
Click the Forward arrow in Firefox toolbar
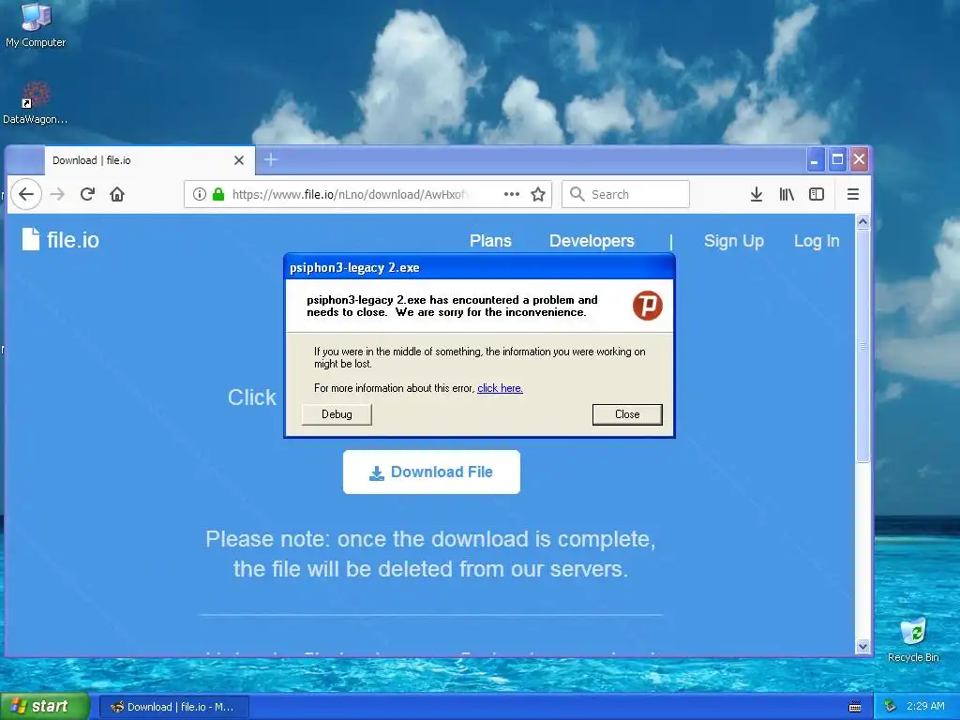pos(57,194)
